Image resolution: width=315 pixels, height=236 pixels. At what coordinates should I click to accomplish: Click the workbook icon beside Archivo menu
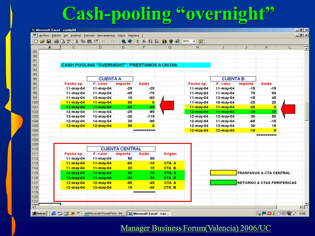[35, 35]
